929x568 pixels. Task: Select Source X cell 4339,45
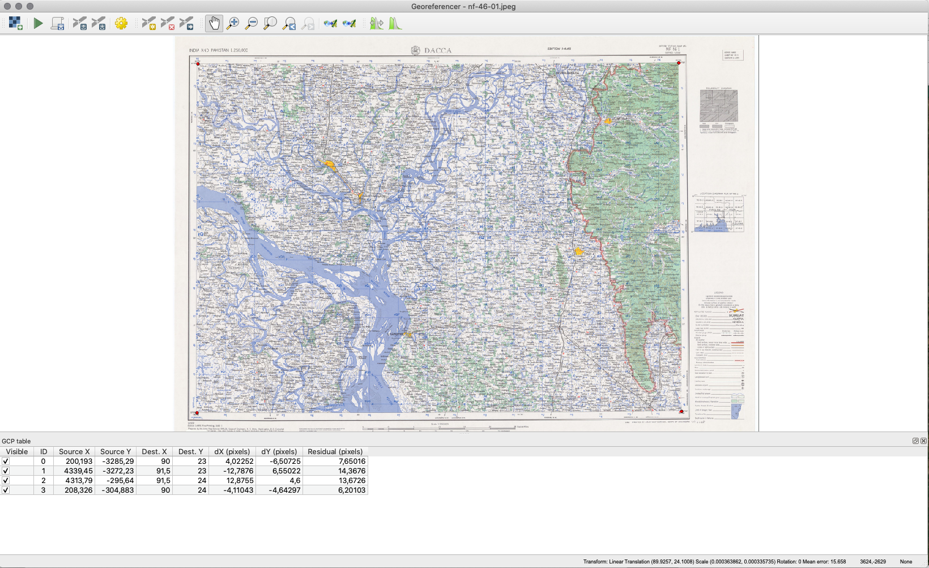point(74,471)
